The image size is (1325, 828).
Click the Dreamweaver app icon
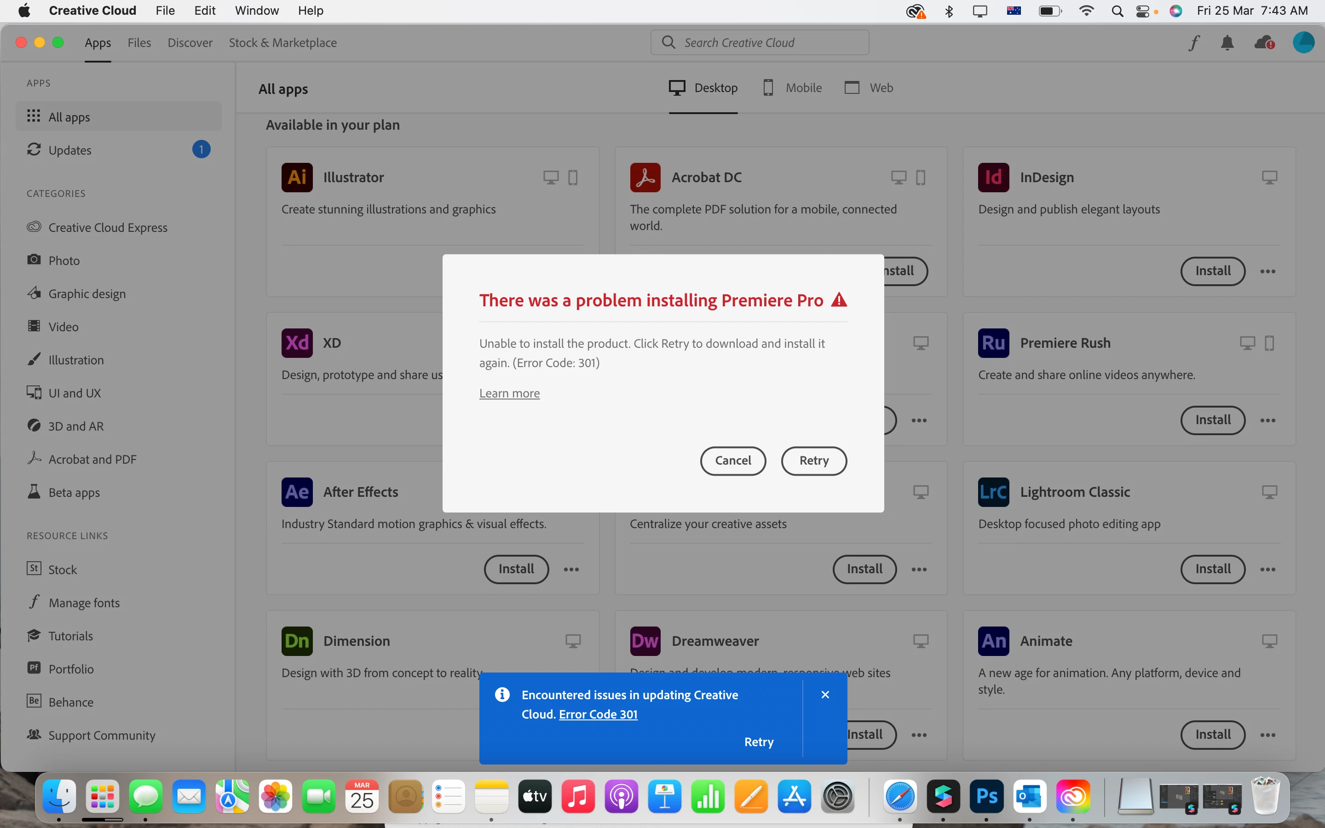tap(645, 641)
